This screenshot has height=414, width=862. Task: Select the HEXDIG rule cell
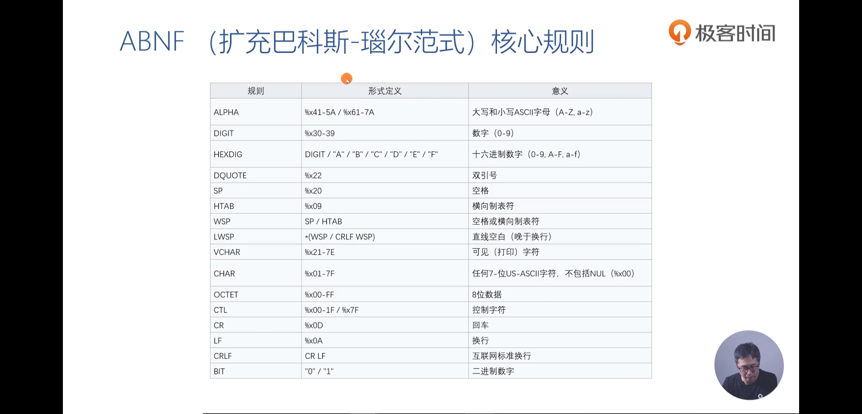256,154
